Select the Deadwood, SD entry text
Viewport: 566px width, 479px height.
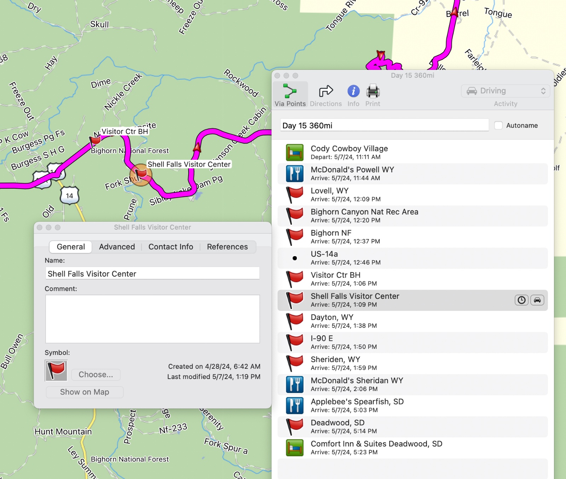tap(337, 423)
